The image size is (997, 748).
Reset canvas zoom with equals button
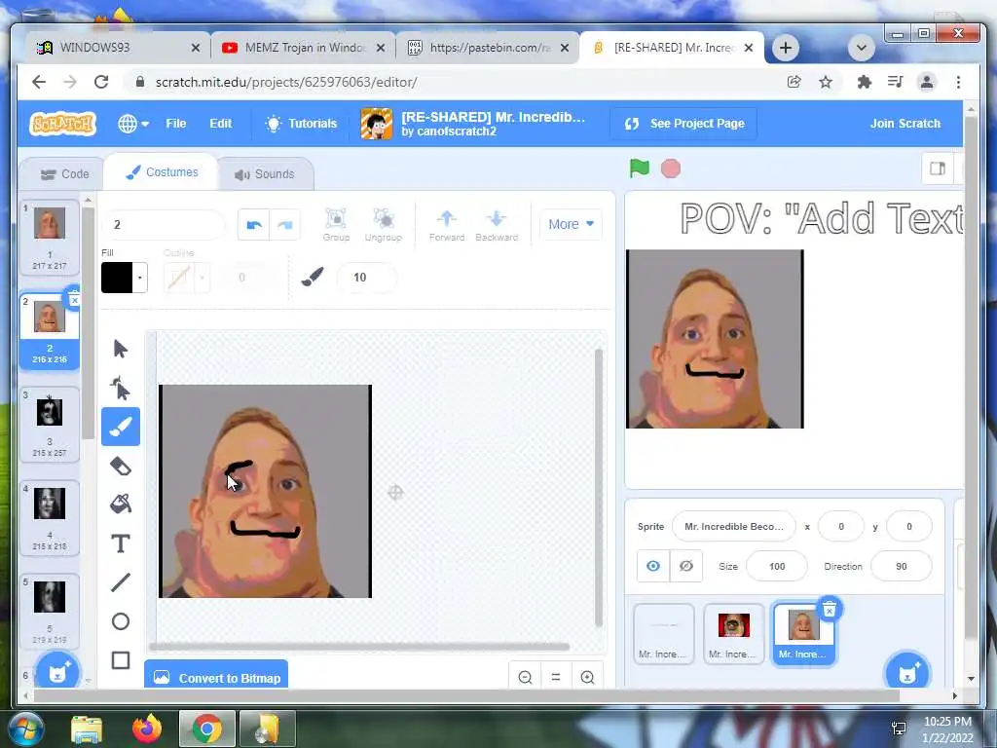pyautogui.click(x=556, y=678)
